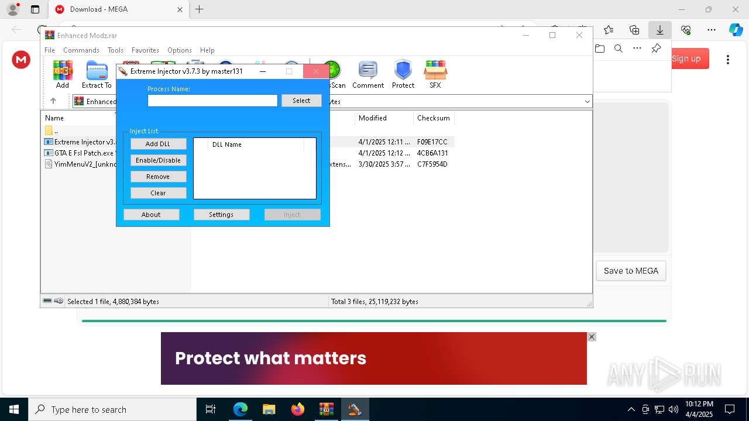The width and height of the screenshot is (749, 421).
Task: Open File Explorer from the taskbar
Action: pos(269,409)
